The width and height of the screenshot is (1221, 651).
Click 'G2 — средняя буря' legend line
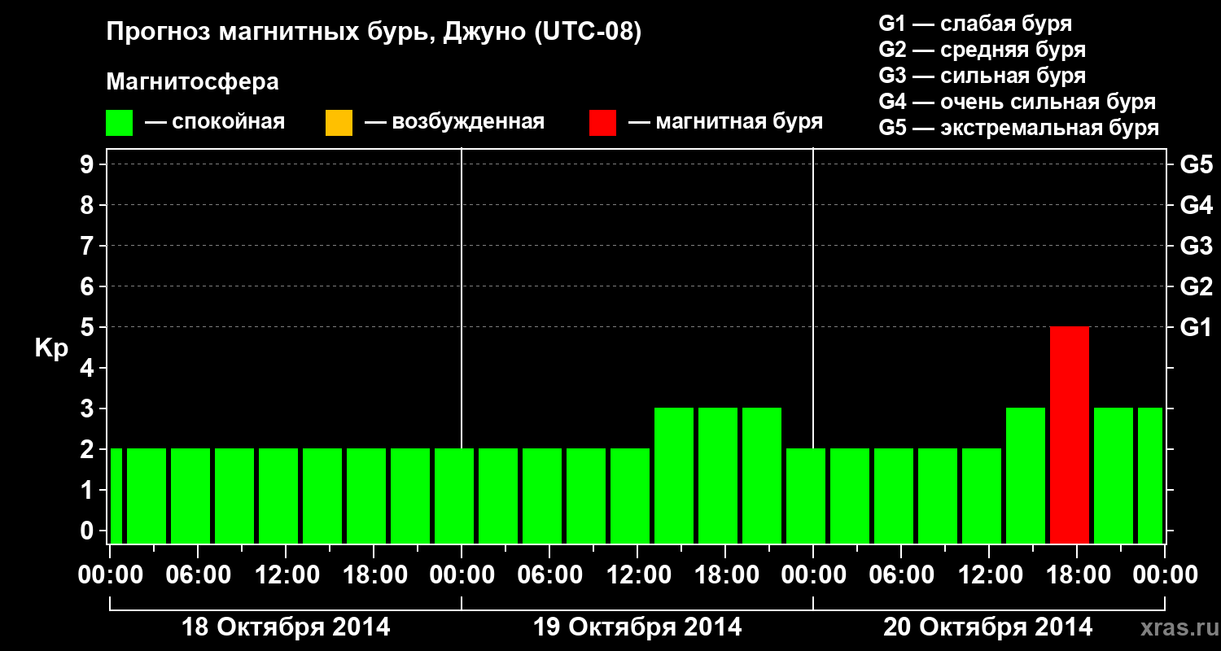coord(982,49)
